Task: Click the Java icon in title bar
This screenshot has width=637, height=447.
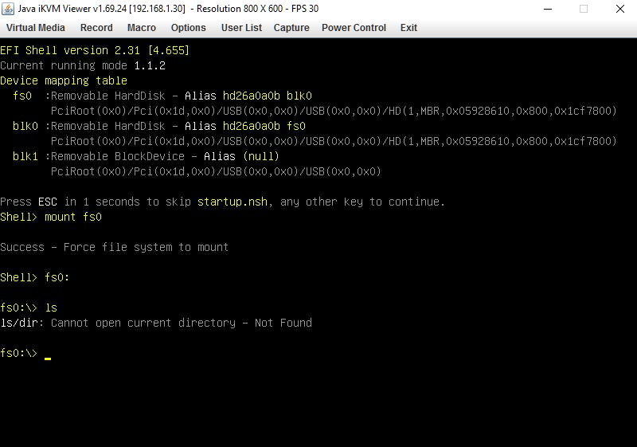Action: click(8, 9)
